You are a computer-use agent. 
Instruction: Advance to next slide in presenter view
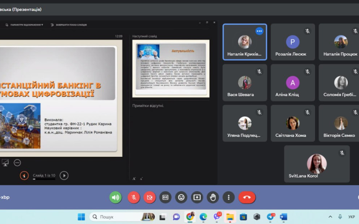point(64,176)
